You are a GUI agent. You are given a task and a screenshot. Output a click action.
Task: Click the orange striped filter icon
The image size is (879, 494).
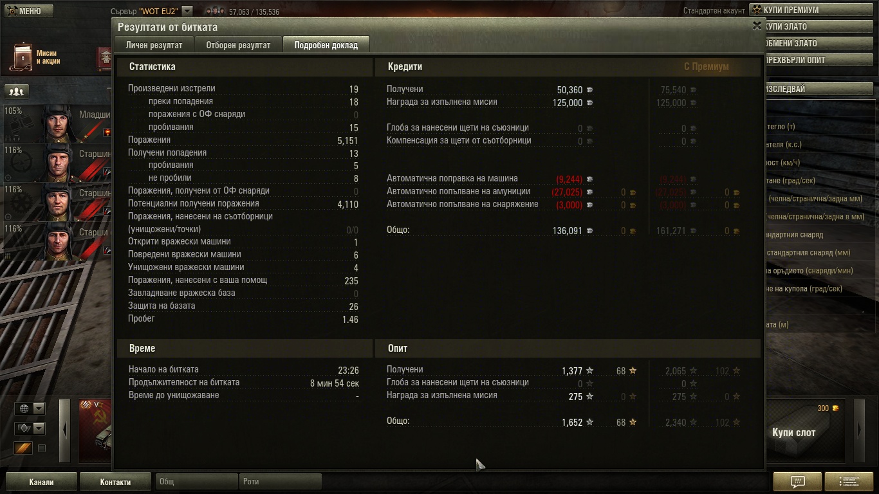tap(24, 448)
